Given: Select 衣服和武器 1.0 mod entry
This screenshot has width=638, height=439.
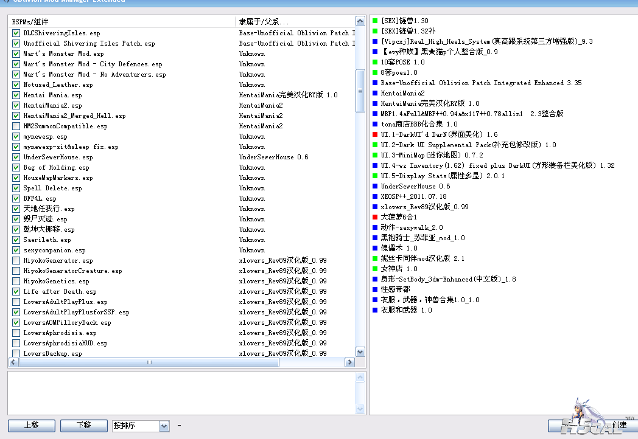Looking at the screenshot, I should (x=406, y=309).
